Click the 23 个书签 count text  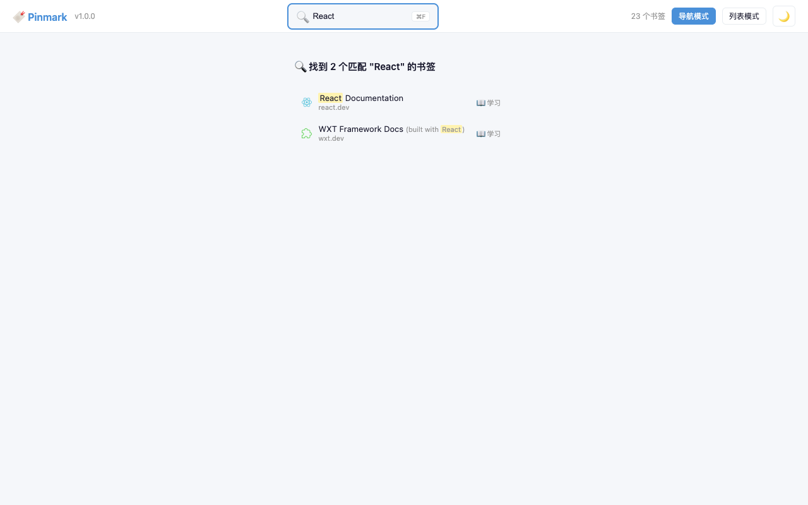tap(648, 16)
